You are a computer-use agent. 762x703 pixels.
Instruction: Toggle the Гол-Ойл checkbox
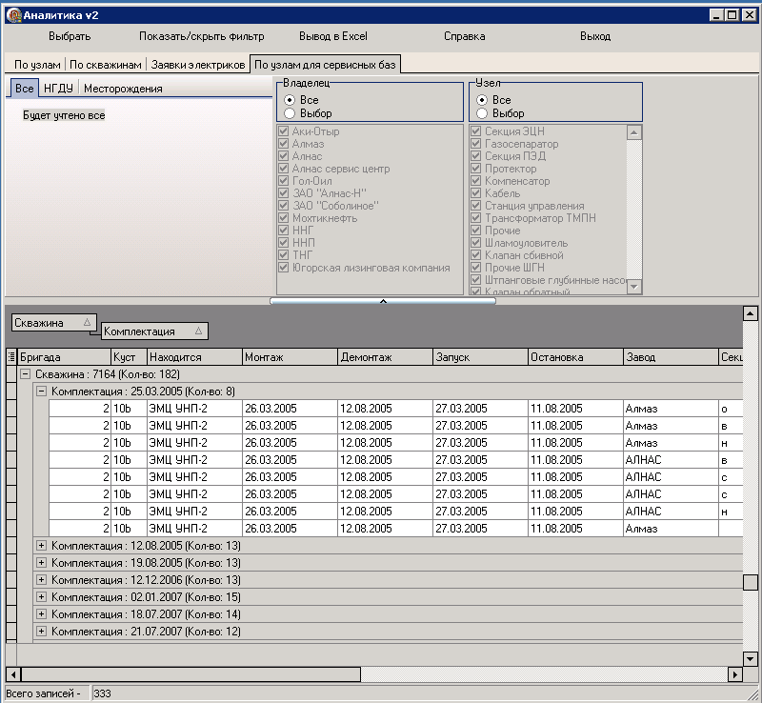[x=284, y=181]
